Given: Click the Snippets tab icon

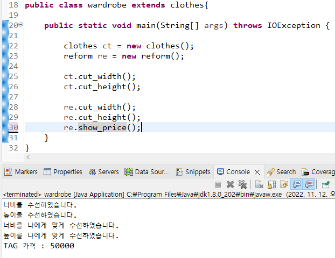Looking at the screenshot, I should click(179, 172).
